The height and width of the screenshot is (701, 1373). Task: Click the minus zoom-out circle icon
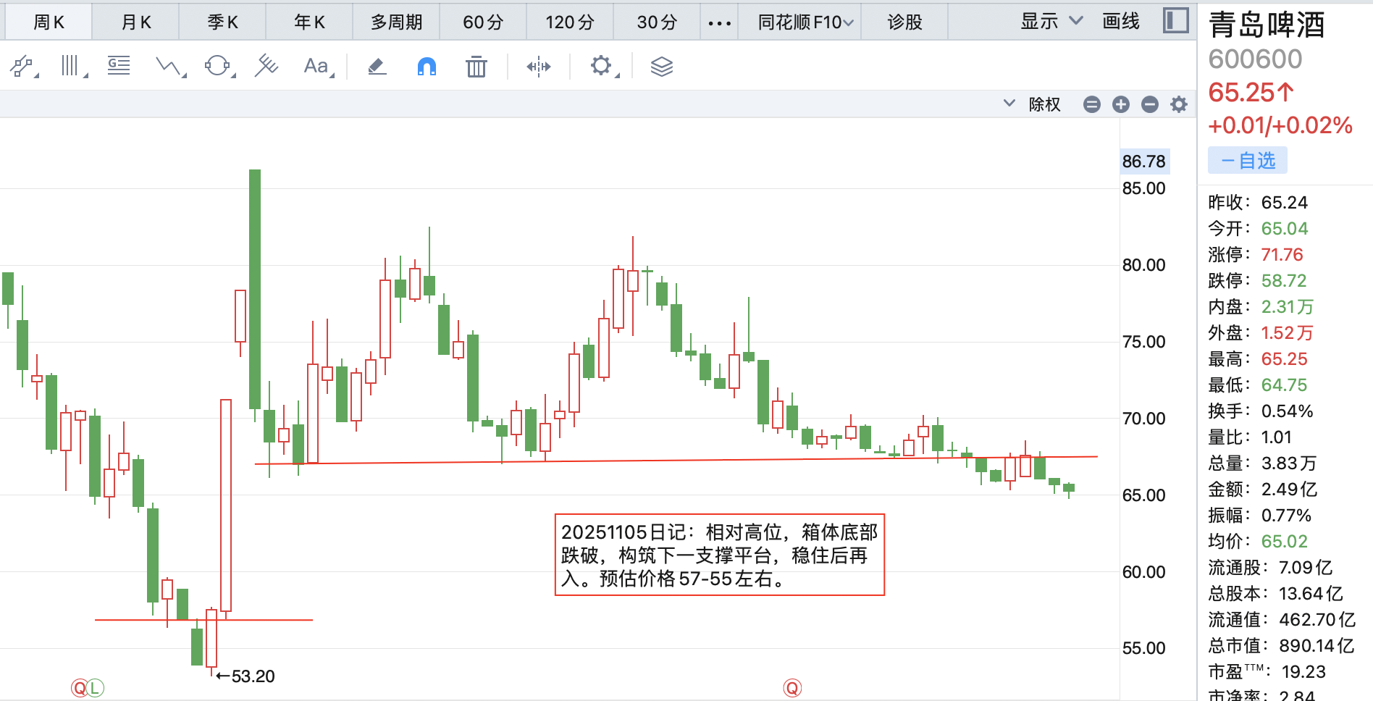1150,104
